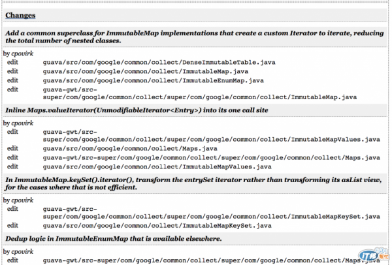Click author cpovirk under Dedup logic commit
This screenshot has width=392, height=265.
[22, 251]
